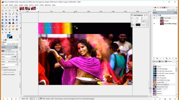Image resolution: width=179 pixels, height=100 pixels.
Task: Select the Eraser tool
Action: tap(13, 26)
